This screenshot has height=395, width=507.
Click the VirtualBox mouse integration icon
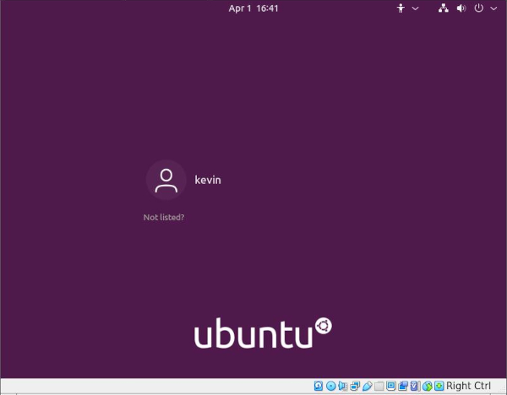[428, 387]
